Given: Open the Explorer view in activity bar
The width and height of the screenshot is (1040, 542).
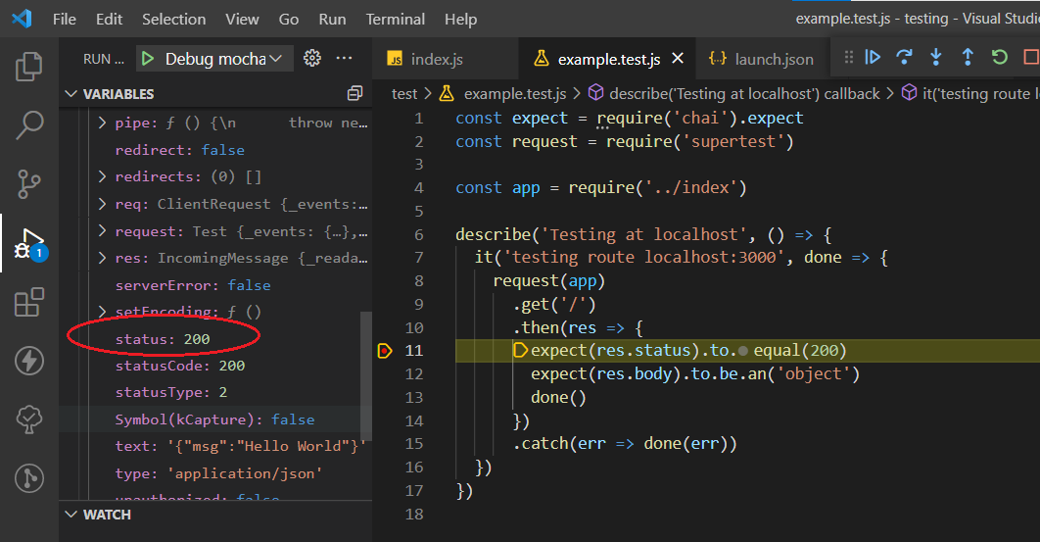Looking at the screenshot, I should [29, 68].
